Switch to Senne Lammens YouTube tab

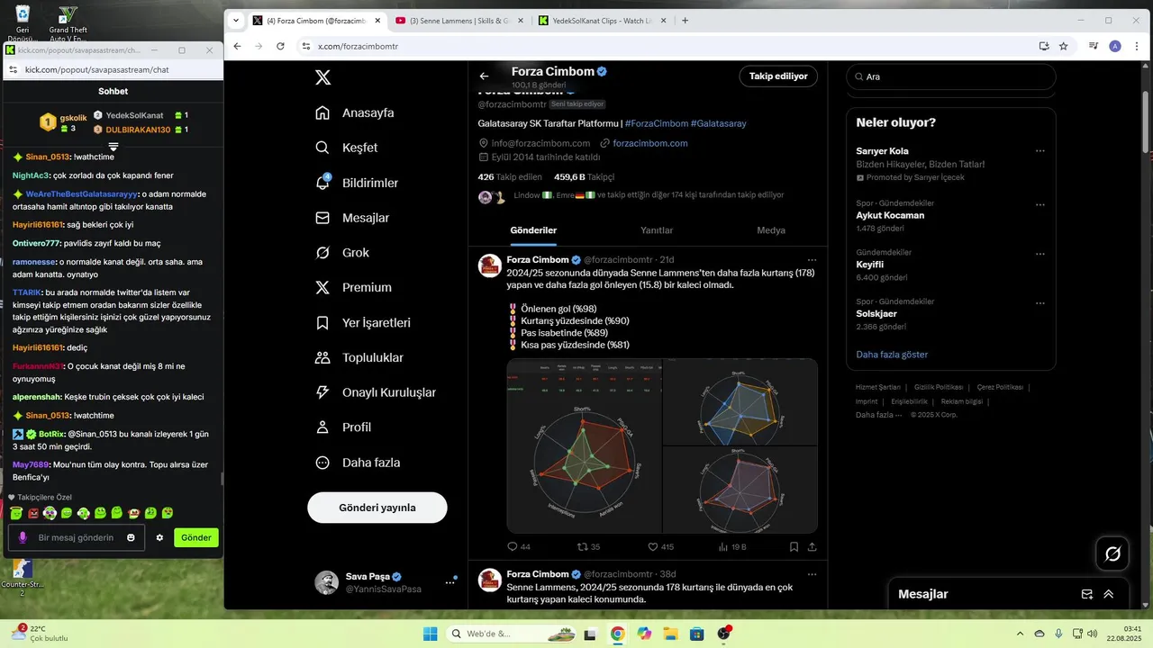[x=459, y=21]
